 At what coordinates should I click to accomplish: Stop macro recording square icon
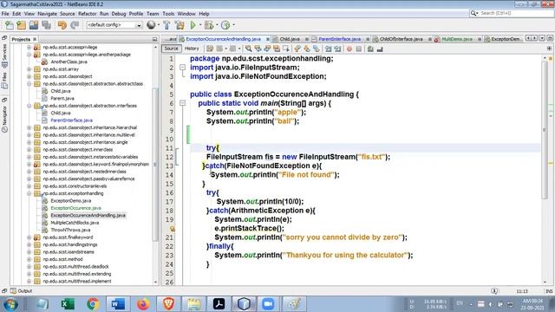tap(358, 49)
